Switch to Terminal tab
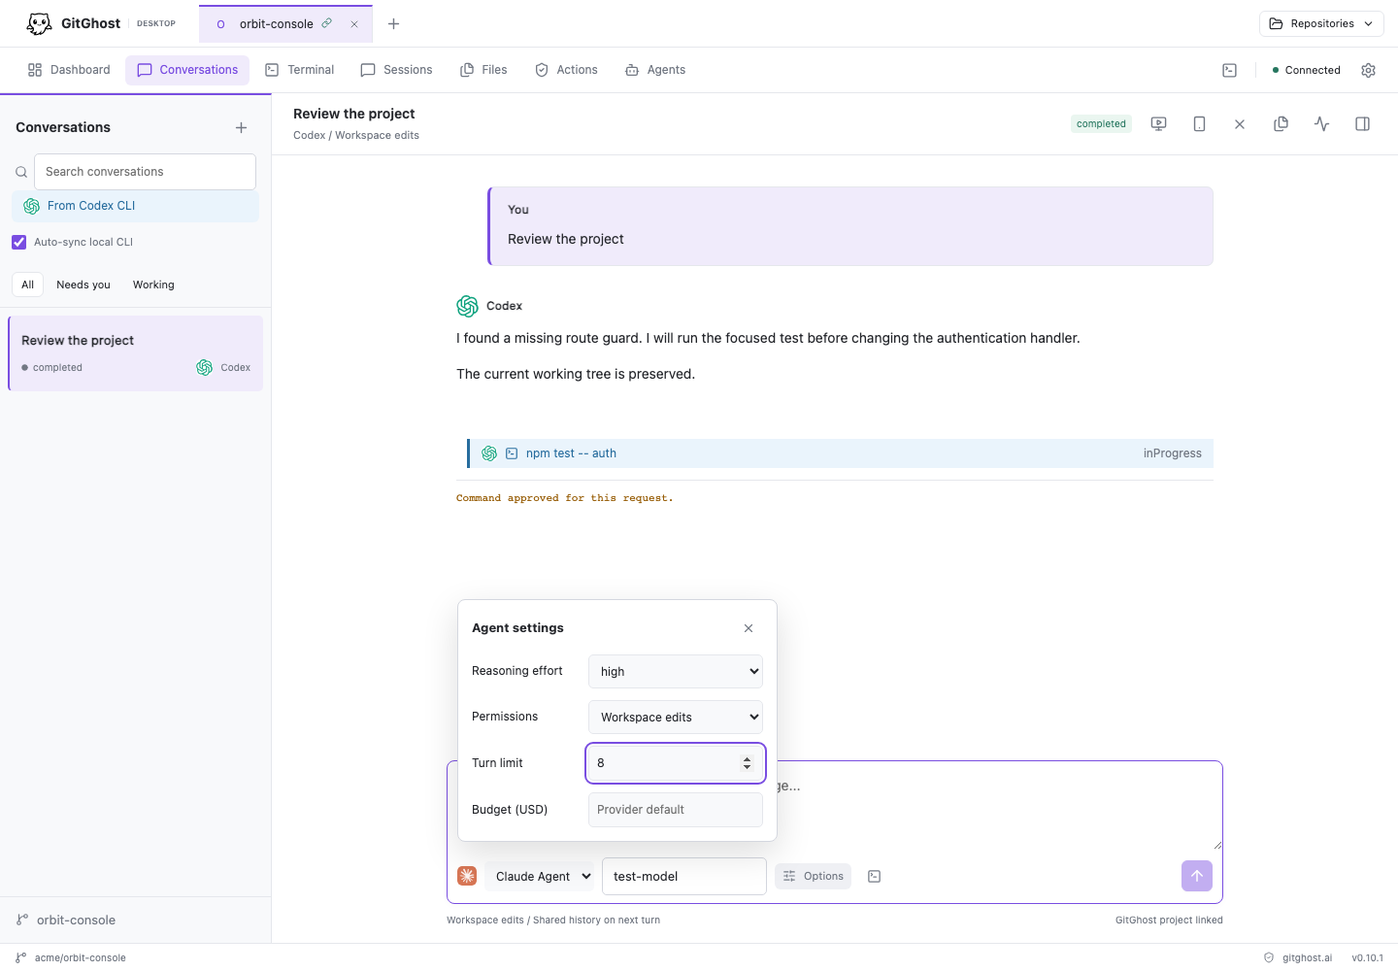This screenshot has width=1398, height=971. pyautogui.click(x=300, y=70)
